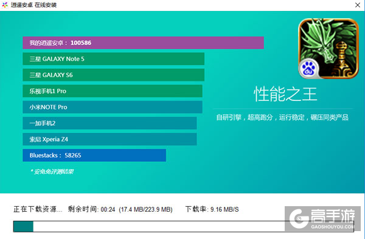Click the 三星 GALAXY S6 bar
Image resolution: width=365 pixels, height=239 pixels.
coord(113,75)
